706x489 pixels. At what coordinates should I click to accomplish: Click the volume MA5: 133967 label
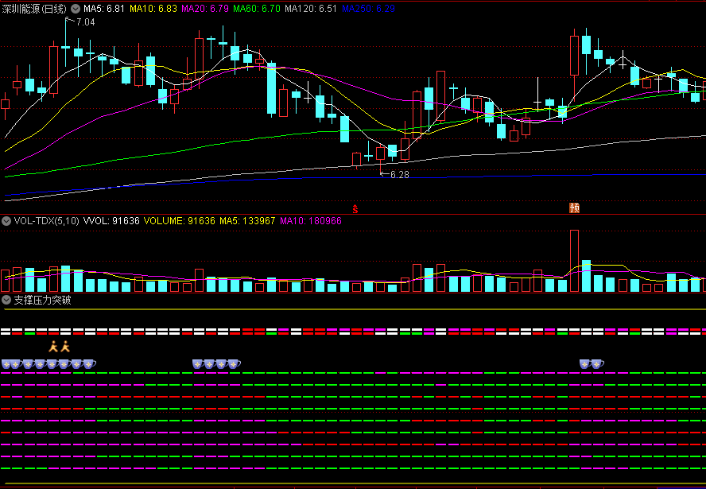[x=247, y=221]
